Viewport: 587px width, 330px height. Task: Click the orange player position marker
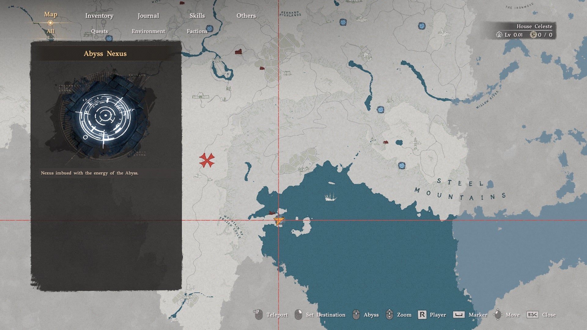(279, 220)
